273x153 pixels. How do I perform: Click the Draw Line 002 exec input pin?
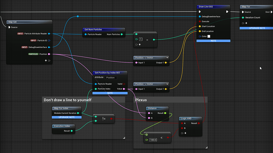click(200, 11)
